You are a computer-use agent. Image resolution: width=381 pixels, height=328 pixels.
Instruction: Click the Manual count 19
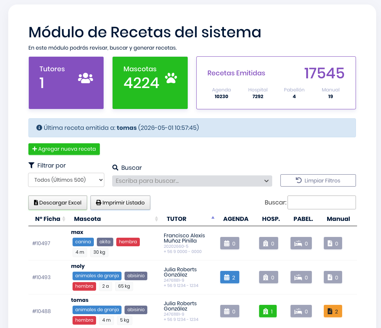(331, 97)
